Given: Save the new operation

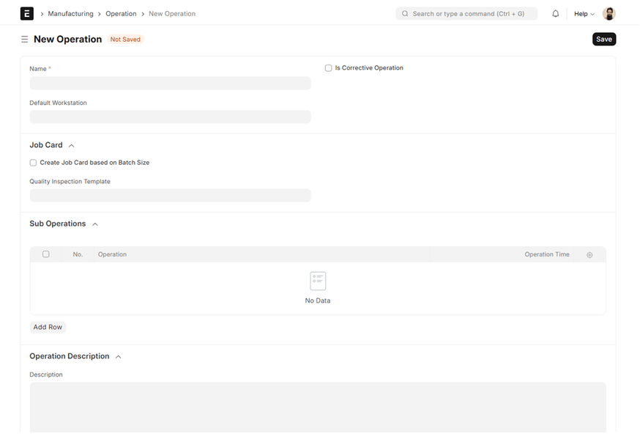Looking at the screenshot, I should click(x=604, y=39).
